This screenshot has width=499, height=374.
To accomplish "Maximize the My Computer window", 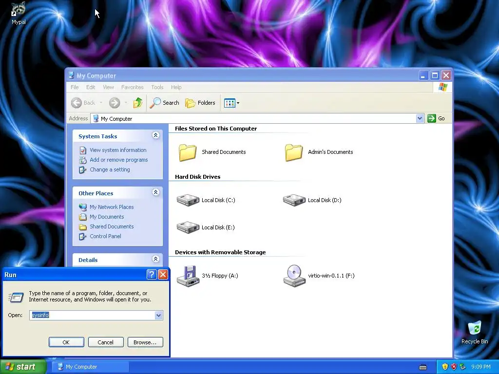I will (435, 75).
